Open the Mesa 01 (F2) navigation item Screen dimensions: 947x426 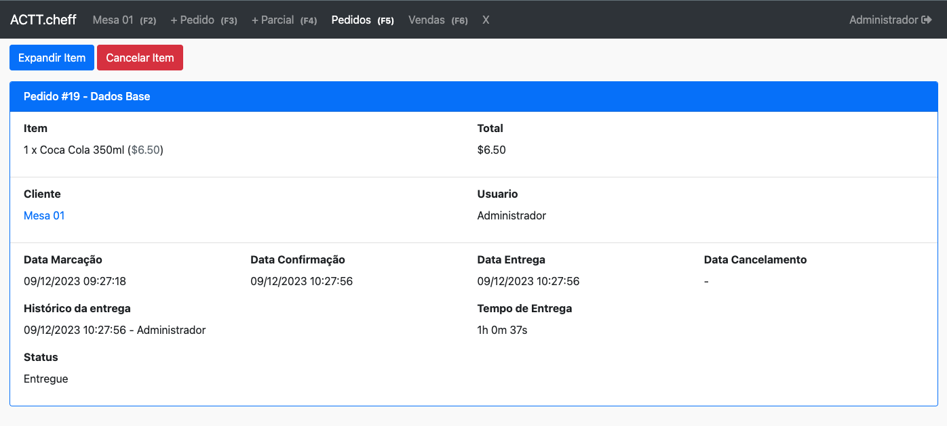coord(123,20)
